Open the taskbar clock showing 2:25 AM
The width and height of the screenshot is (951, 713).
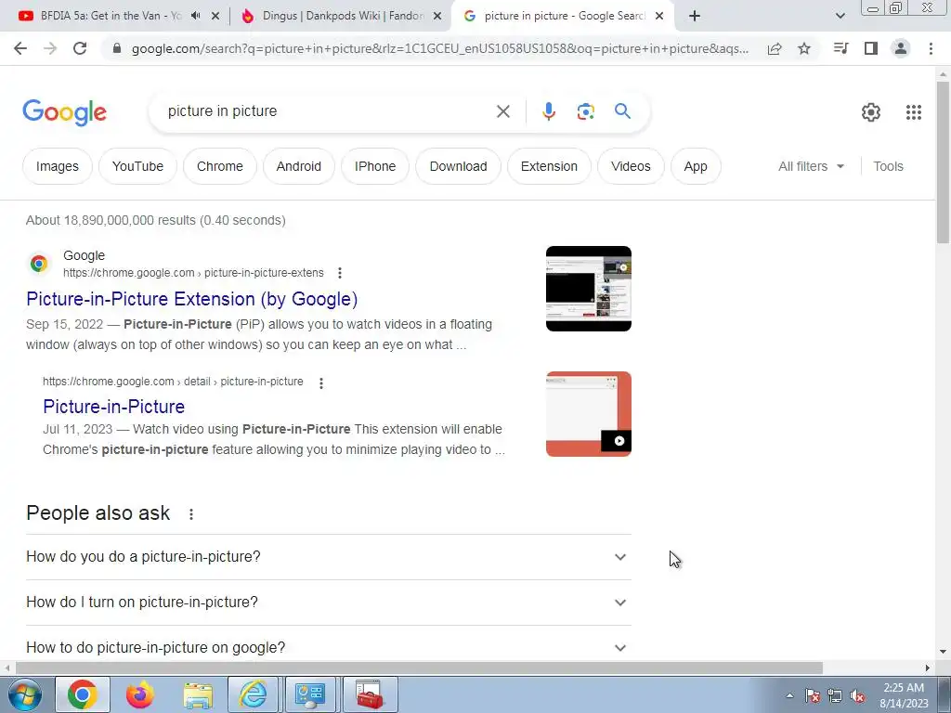[x=904, y=695]
